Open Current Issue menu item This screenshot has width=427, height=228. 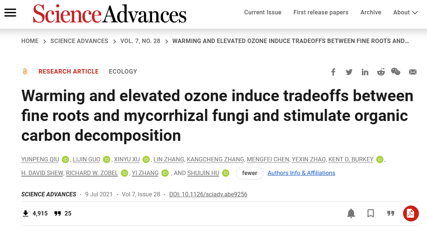(263, 13)
